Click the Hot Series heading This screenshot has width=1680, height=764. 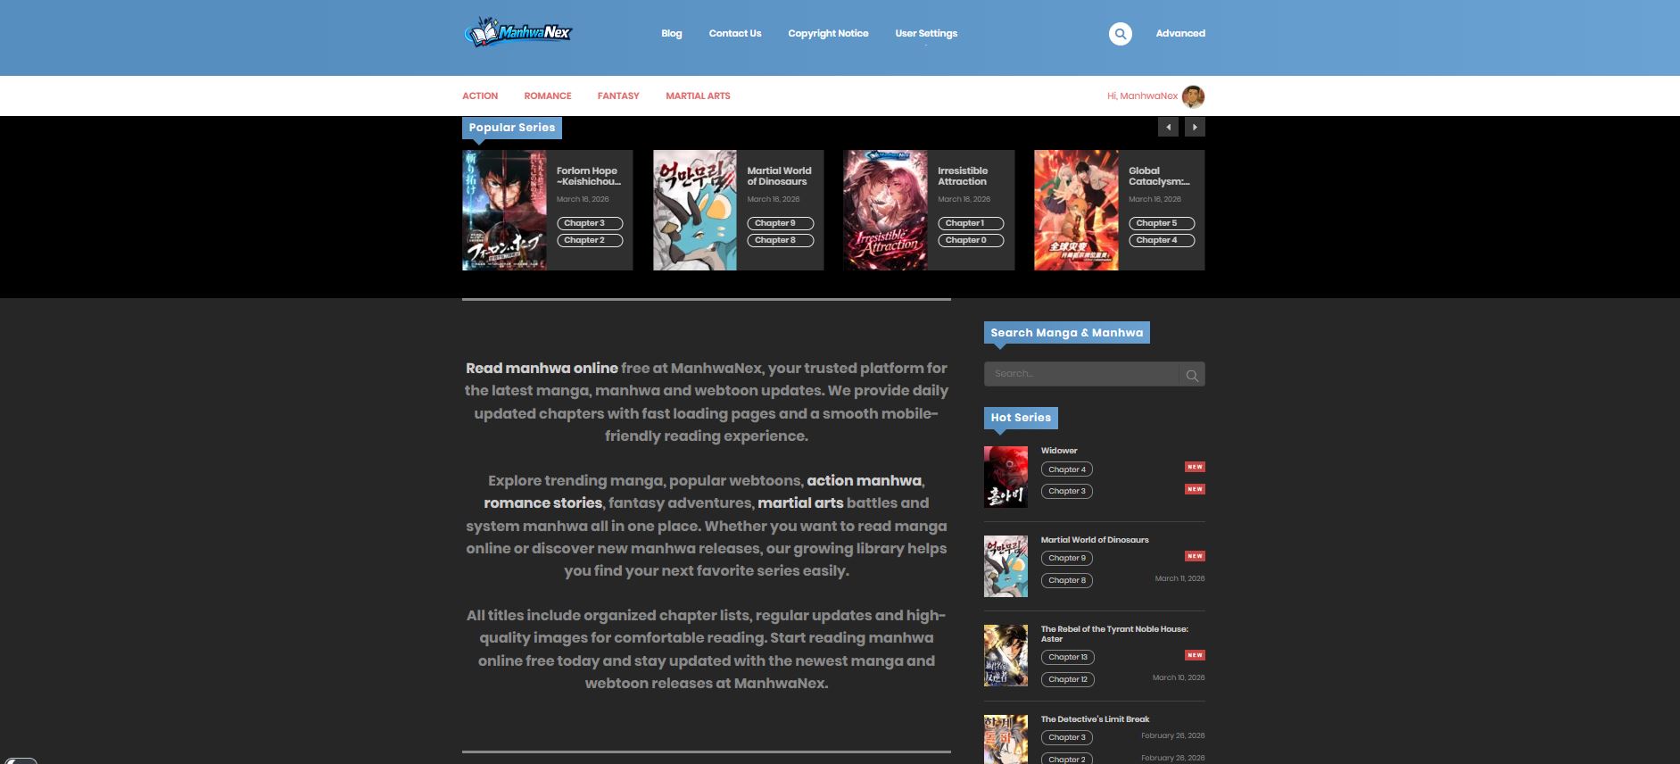(1021, 418)
